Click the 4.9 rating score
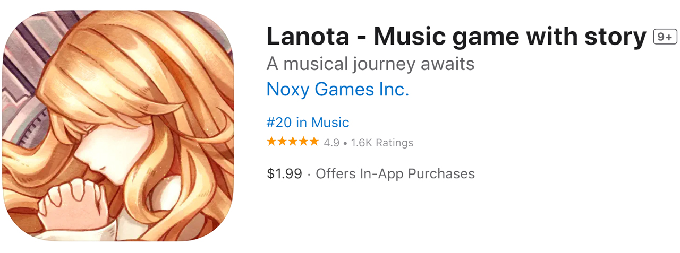Viewport: 680px width, 253px height. point(331,142)
